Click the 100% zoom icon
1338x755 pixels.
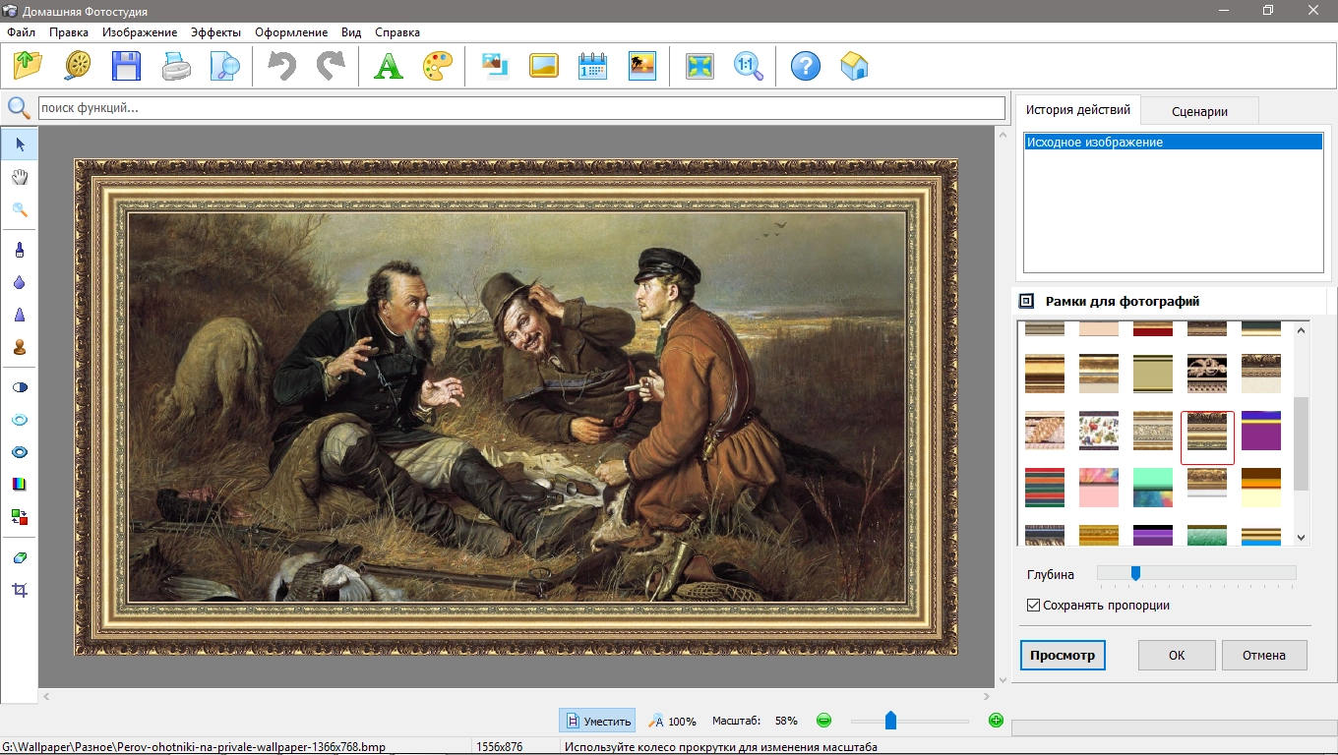point(671,721)
